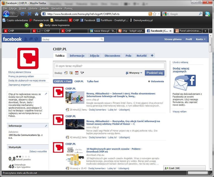
Task: Add an event via the calendar icon
Action: click(x=77, y=73)
